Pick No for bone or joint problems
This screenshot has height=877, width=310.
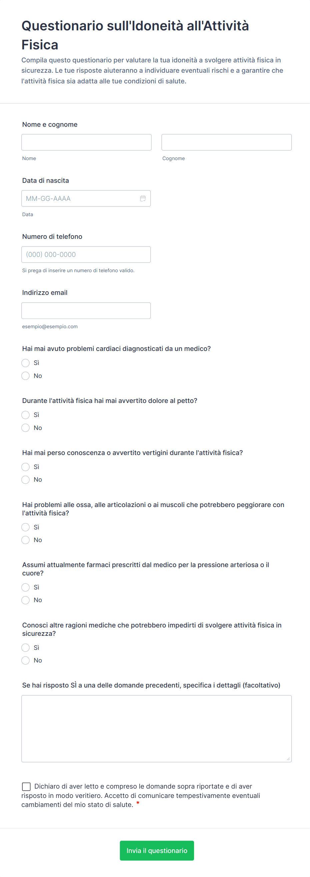coord(26,540)
